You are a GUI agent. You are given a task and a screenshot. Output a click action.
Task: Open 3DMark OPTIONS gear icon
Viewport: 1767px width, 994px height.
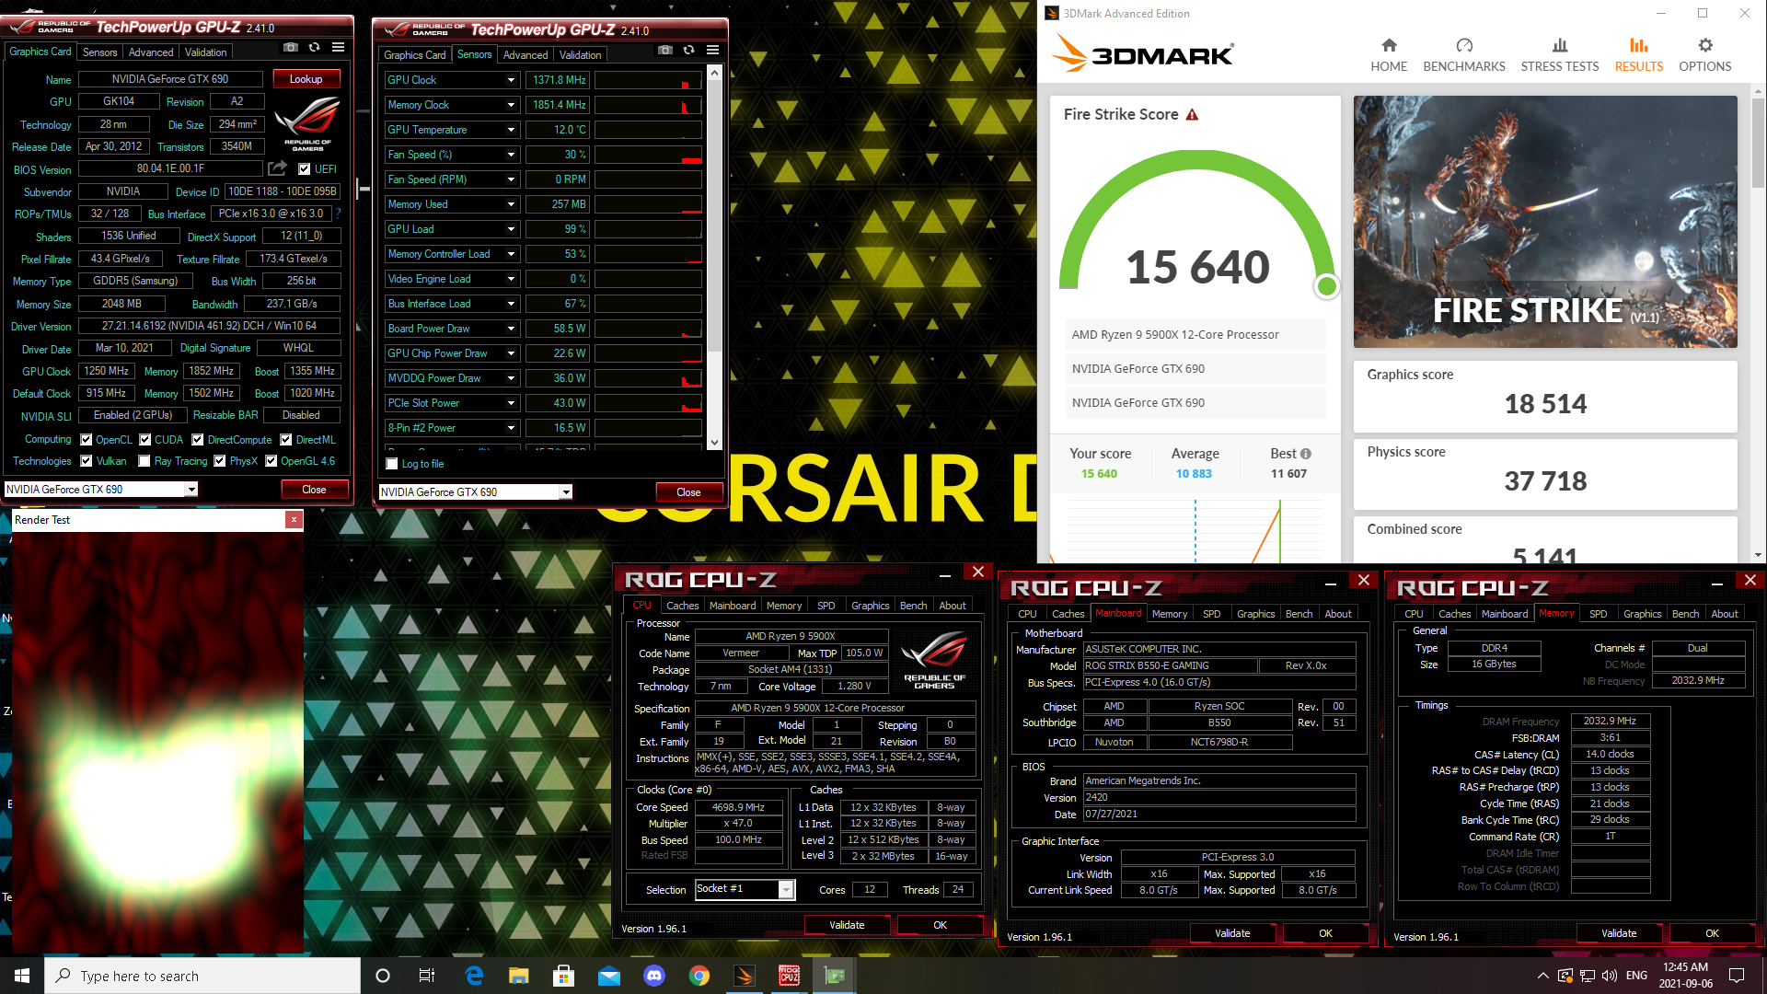pyautogui.click(x=1705, y=45)
